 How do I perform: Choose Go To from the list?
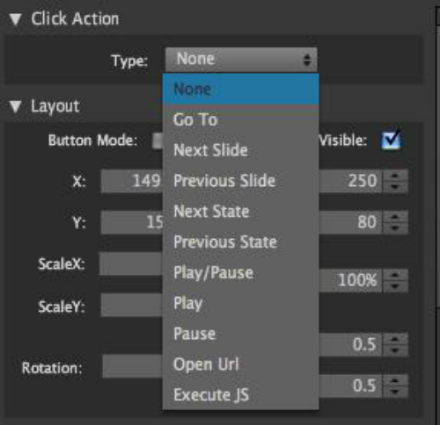tap(240, 119)
